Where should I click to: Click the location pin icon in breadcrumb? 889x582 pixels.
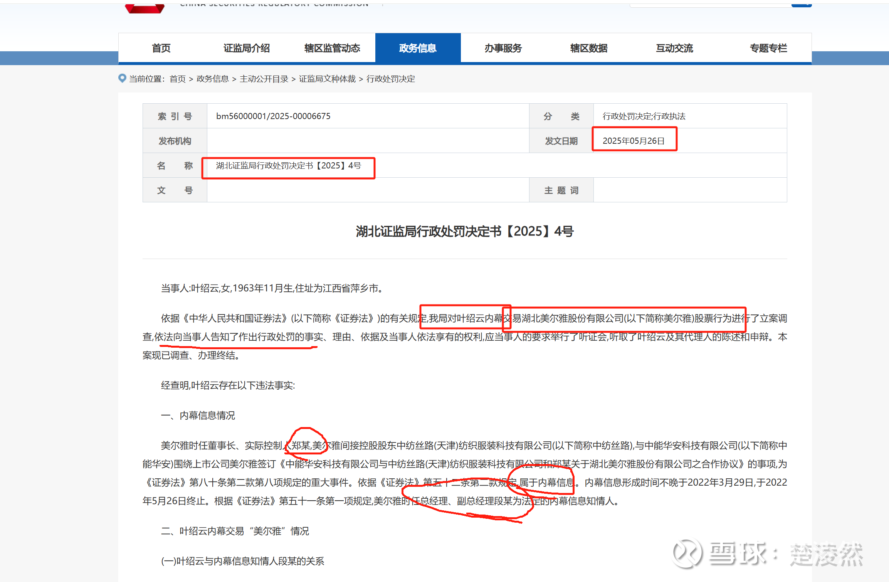(122, 78)
